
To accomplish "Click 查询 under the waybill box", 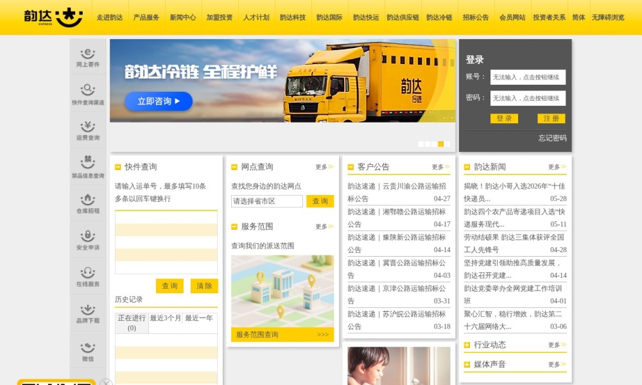I will point(169,286).
